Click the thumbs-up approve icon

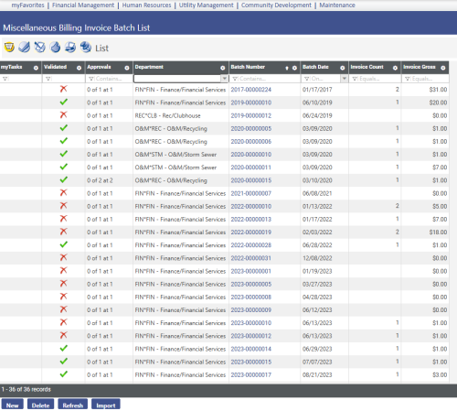[x=55, y=47]
